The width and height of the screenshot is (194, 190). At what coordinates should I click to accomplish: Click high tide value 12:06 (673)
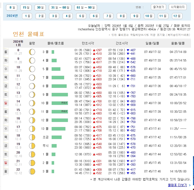click(x=83, y=154)
